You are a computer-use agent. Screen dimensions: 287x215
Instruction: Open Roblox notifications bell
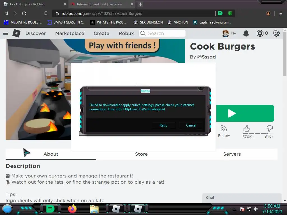click(246, 33)
